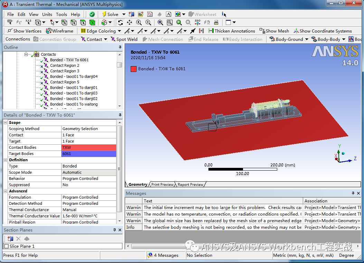Set the Isometric (ISO) view
The height and width of the screenshot is (263, 364).
click(197, 22)
